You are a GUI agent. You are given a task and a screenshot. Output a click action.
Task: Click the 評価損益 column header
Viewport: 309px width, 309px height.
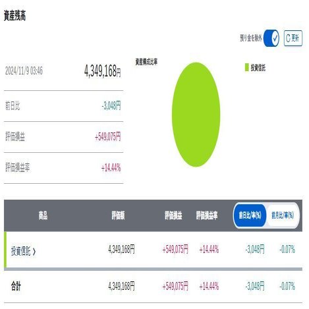(173, 215)
